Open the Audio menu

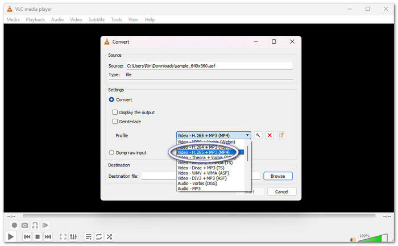click(57, 19)
